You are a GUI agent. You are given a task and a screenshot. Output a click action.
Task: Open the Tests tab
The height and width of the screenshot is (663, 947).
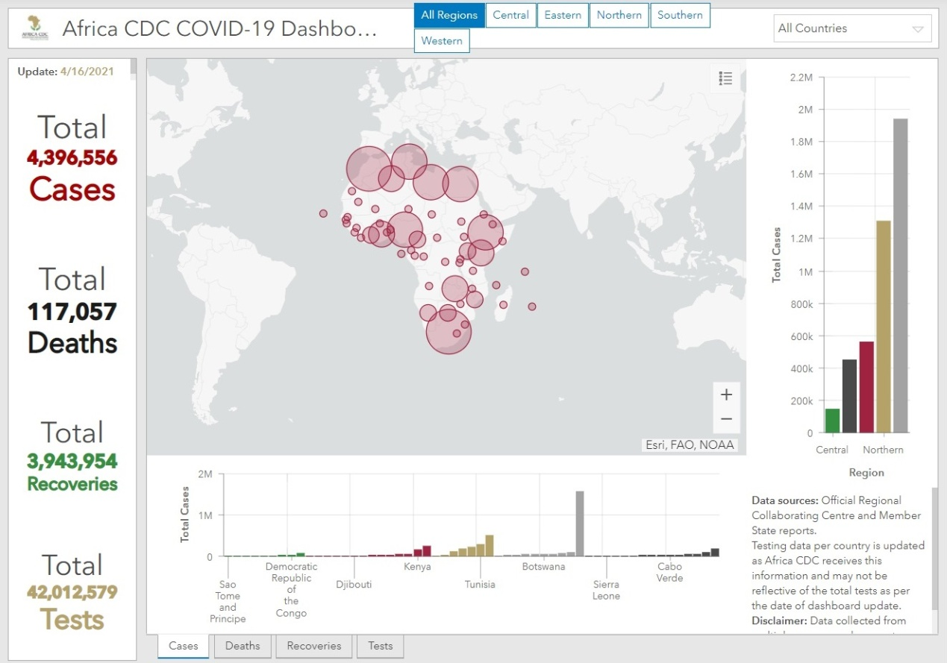[380, 646]
